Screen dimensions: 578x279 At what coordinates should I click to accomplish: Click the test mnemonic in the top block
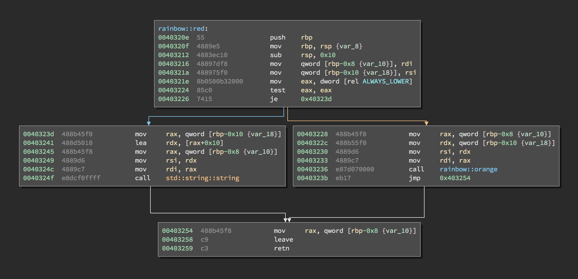[x=277, y=90]
